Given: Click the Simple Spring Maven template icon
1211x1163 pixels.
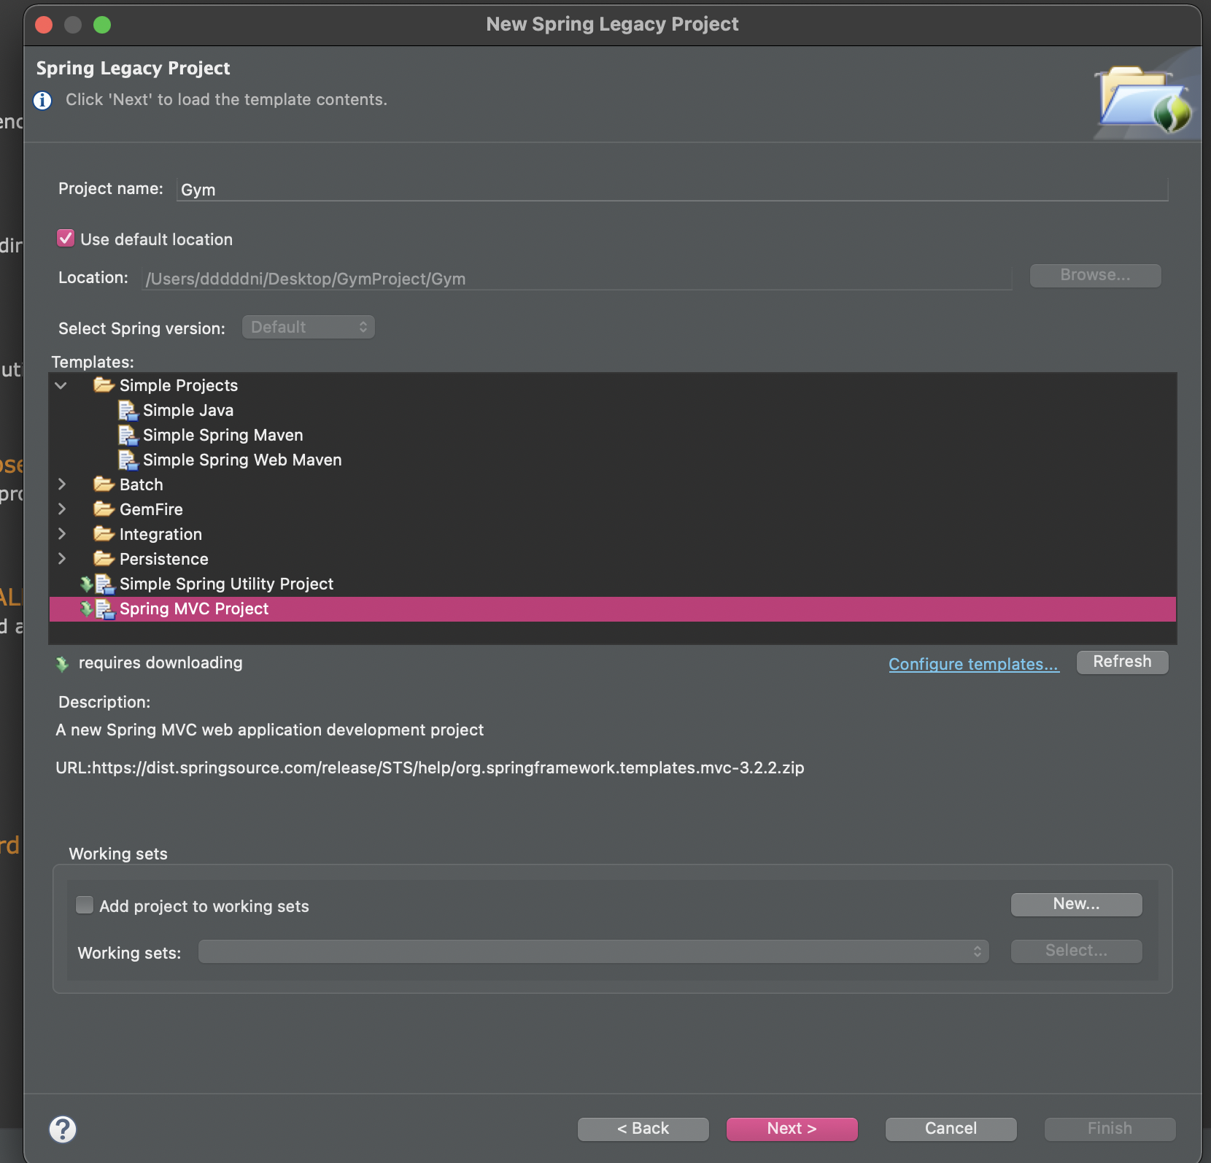Looking at the screenshot, I should click(128, 435).
